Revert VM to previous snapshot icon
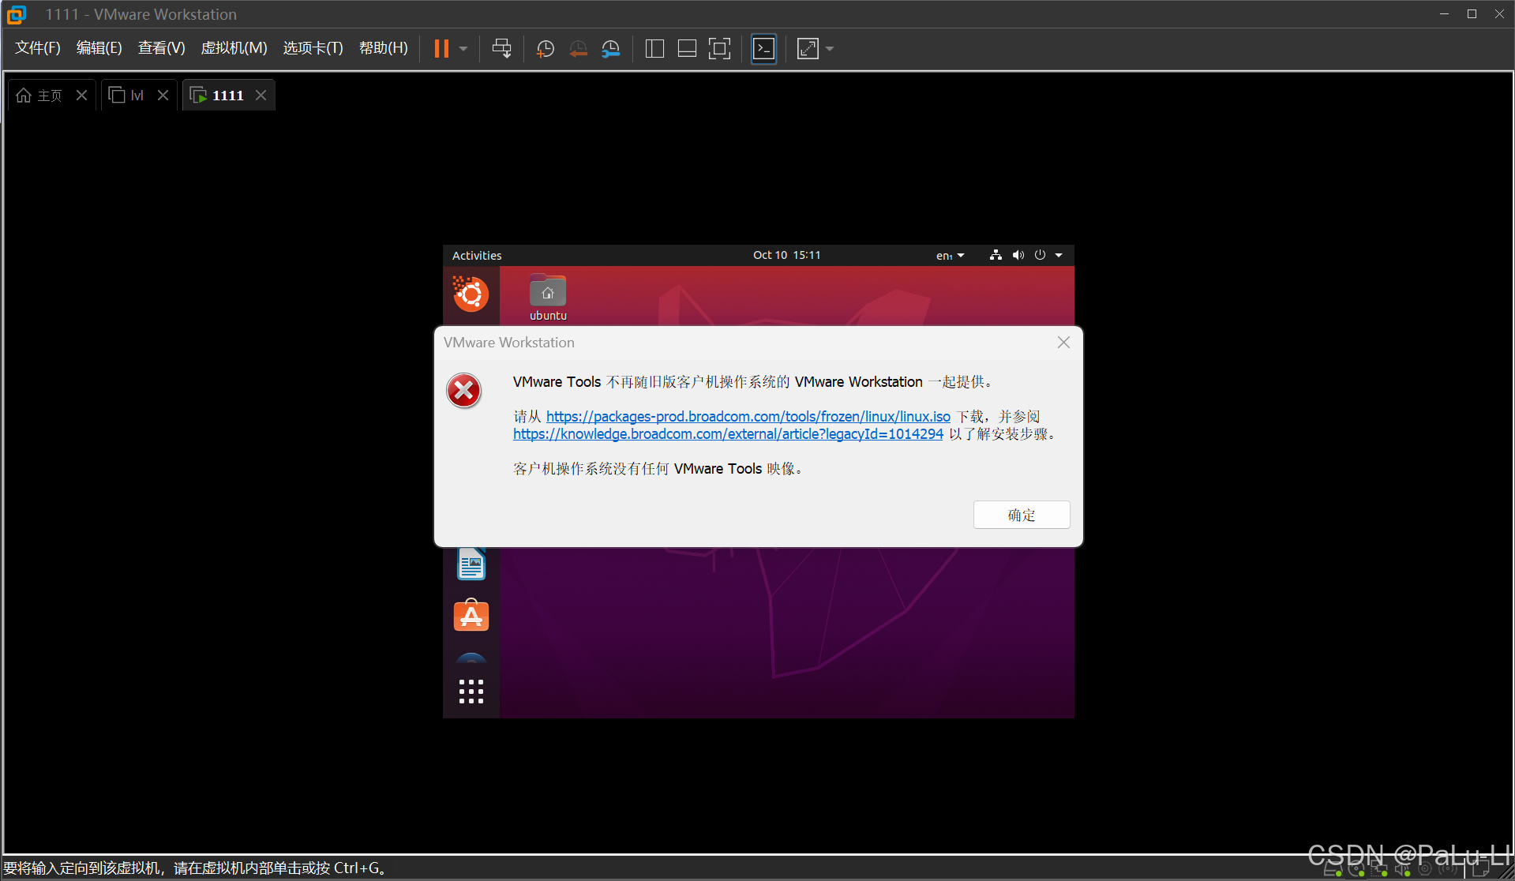 coord(578,49)
